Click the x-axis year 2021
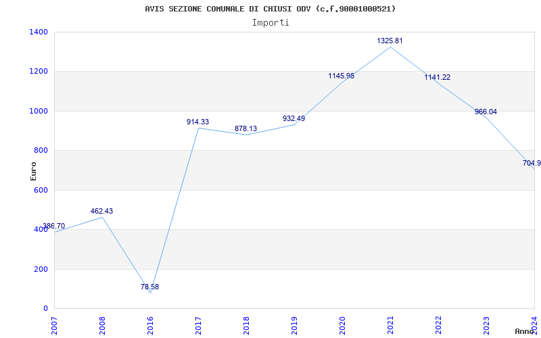The image size is (541, 338). point(390,326)
